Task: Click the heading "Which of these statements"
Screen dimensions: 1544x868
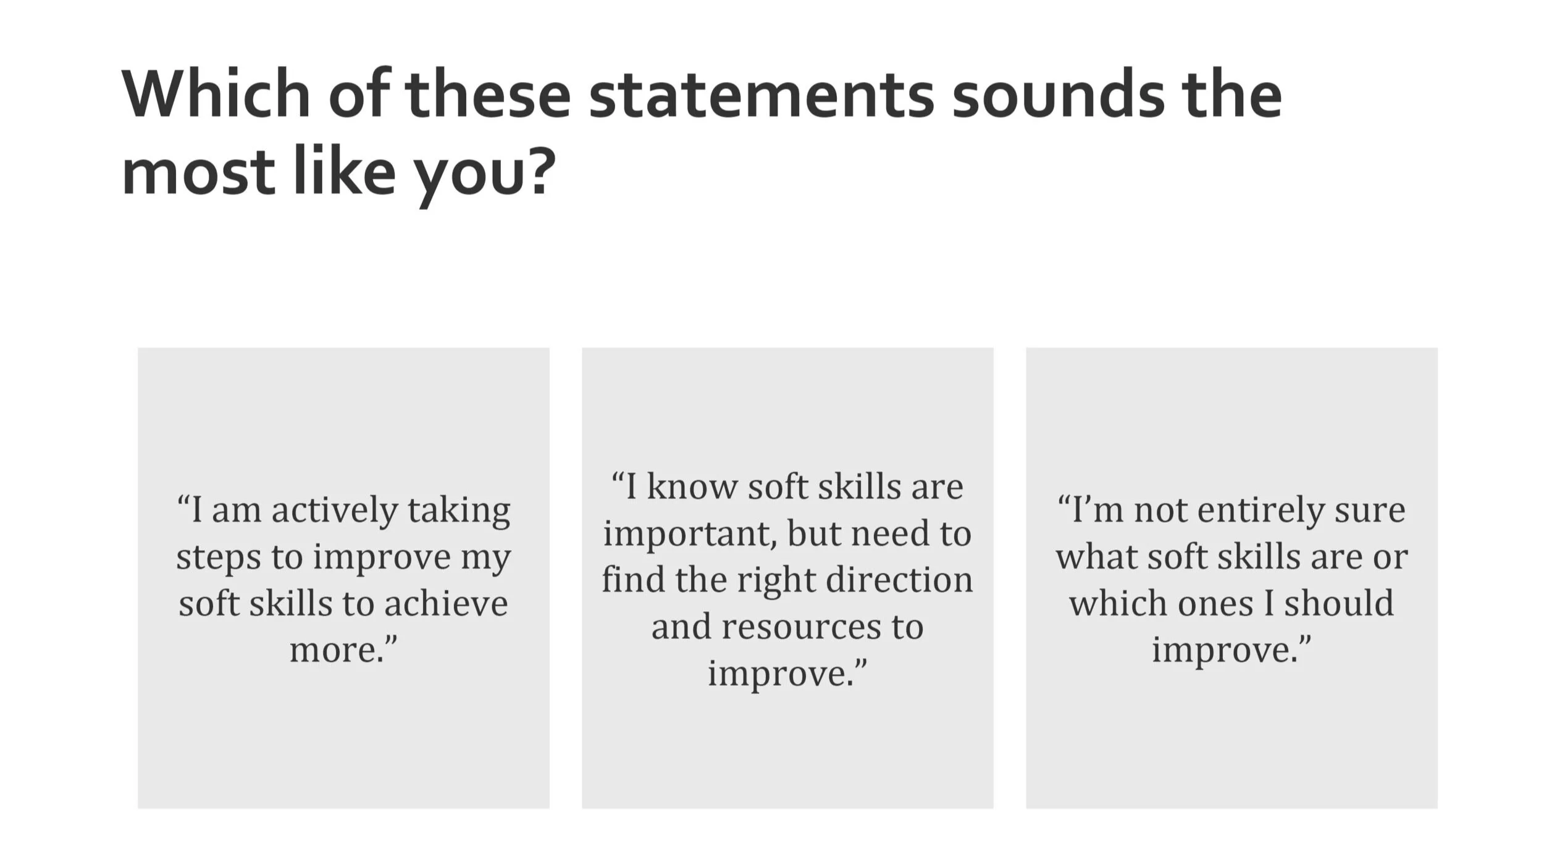Action: [x=702, y=133]
